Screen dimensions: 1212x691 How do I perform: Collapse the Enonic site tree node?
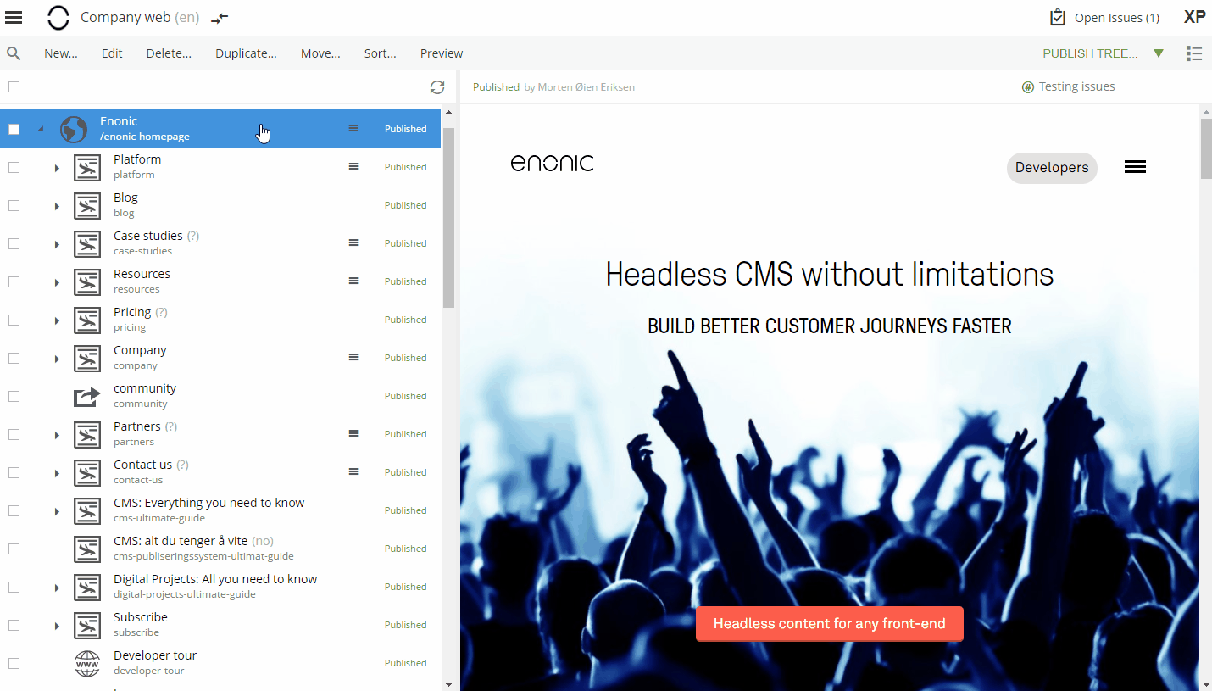click(x=40, y=130)
